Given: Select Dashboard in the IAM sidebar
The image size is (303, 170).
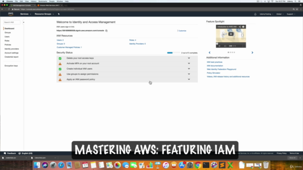Looking at the screenshot, I should (9, 28).
